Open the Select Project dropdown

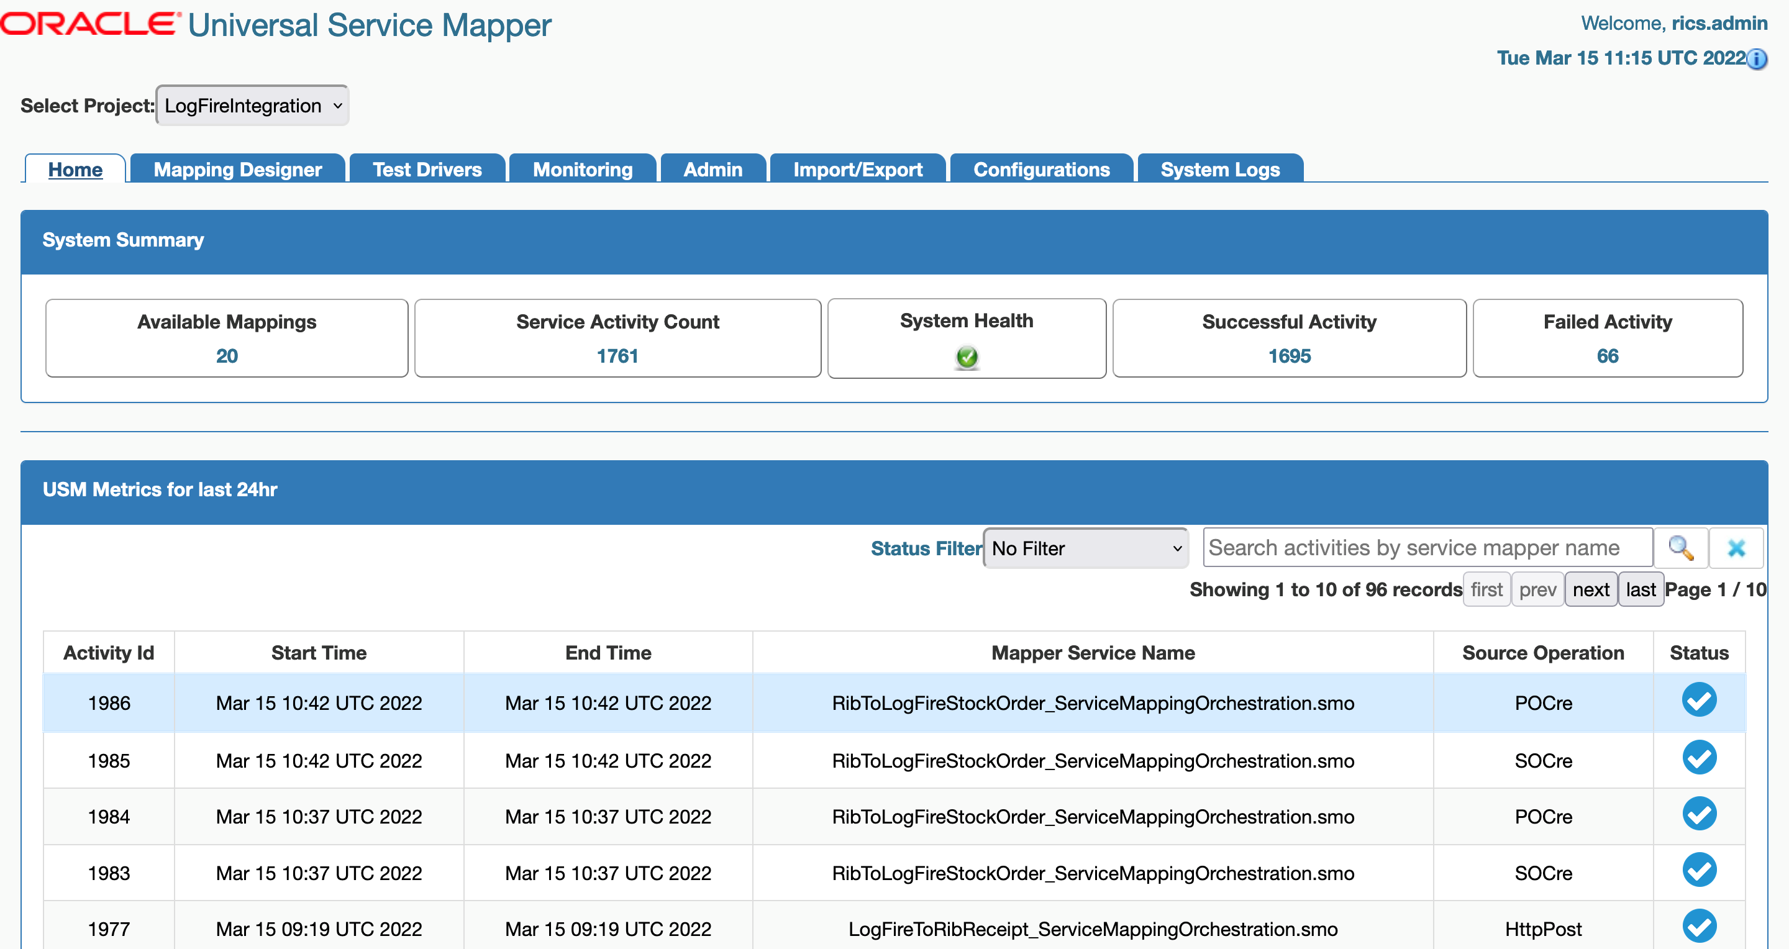[252, 106]
